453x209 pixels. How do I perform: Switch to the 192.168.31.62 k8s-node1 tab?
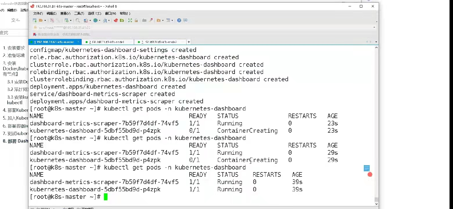[x=108, y=42]
